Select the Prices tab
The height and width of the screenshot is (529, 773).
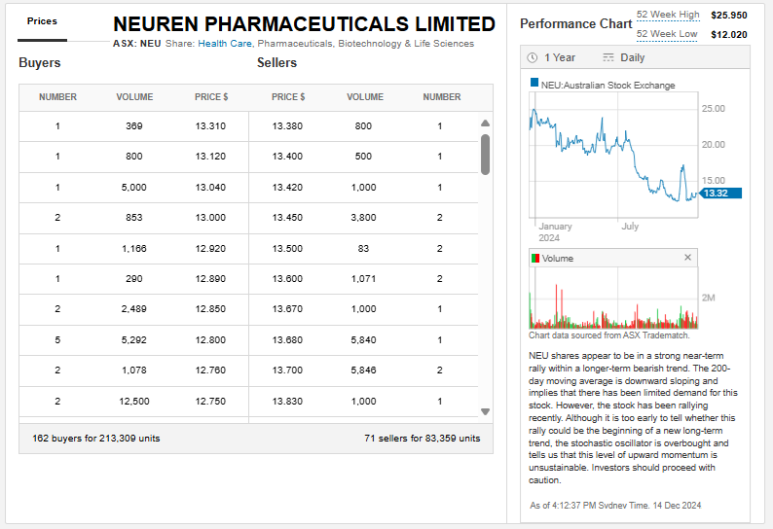pyautogui.click(x=42, y=21)
